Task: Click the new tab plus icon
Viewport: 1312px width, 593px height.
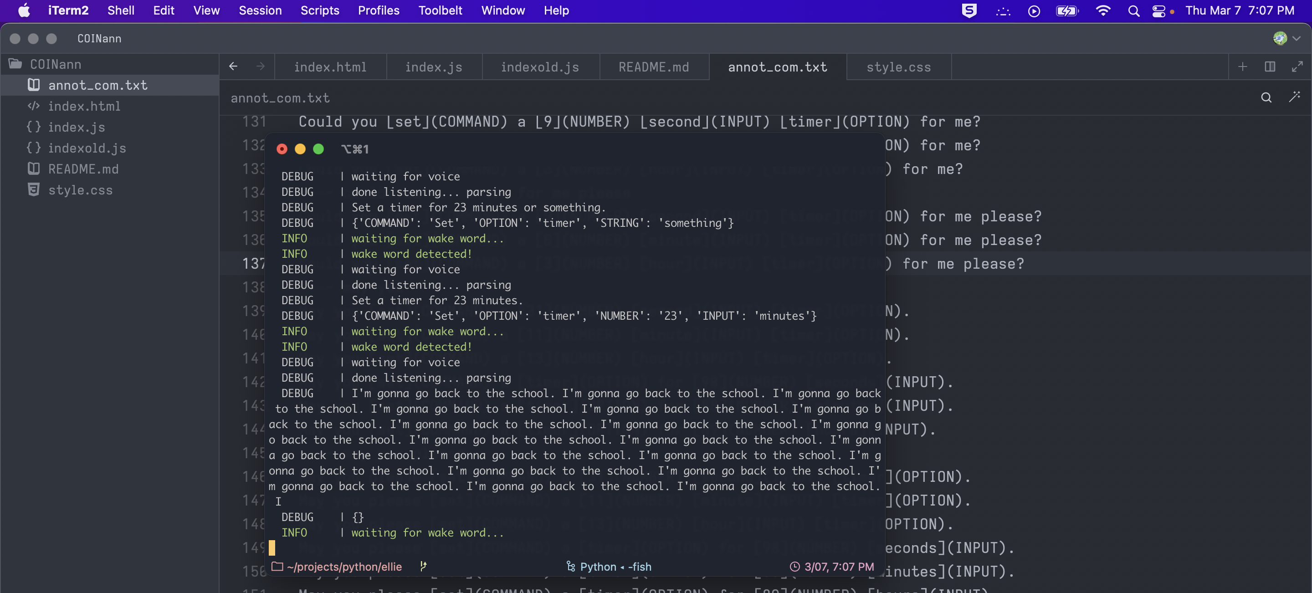Action: (x=1242, y=66)
